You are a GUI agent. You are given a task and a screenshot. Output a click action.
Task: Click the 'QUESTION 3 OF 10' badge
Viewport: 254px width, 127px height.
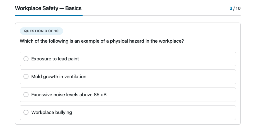coord(41,31)
